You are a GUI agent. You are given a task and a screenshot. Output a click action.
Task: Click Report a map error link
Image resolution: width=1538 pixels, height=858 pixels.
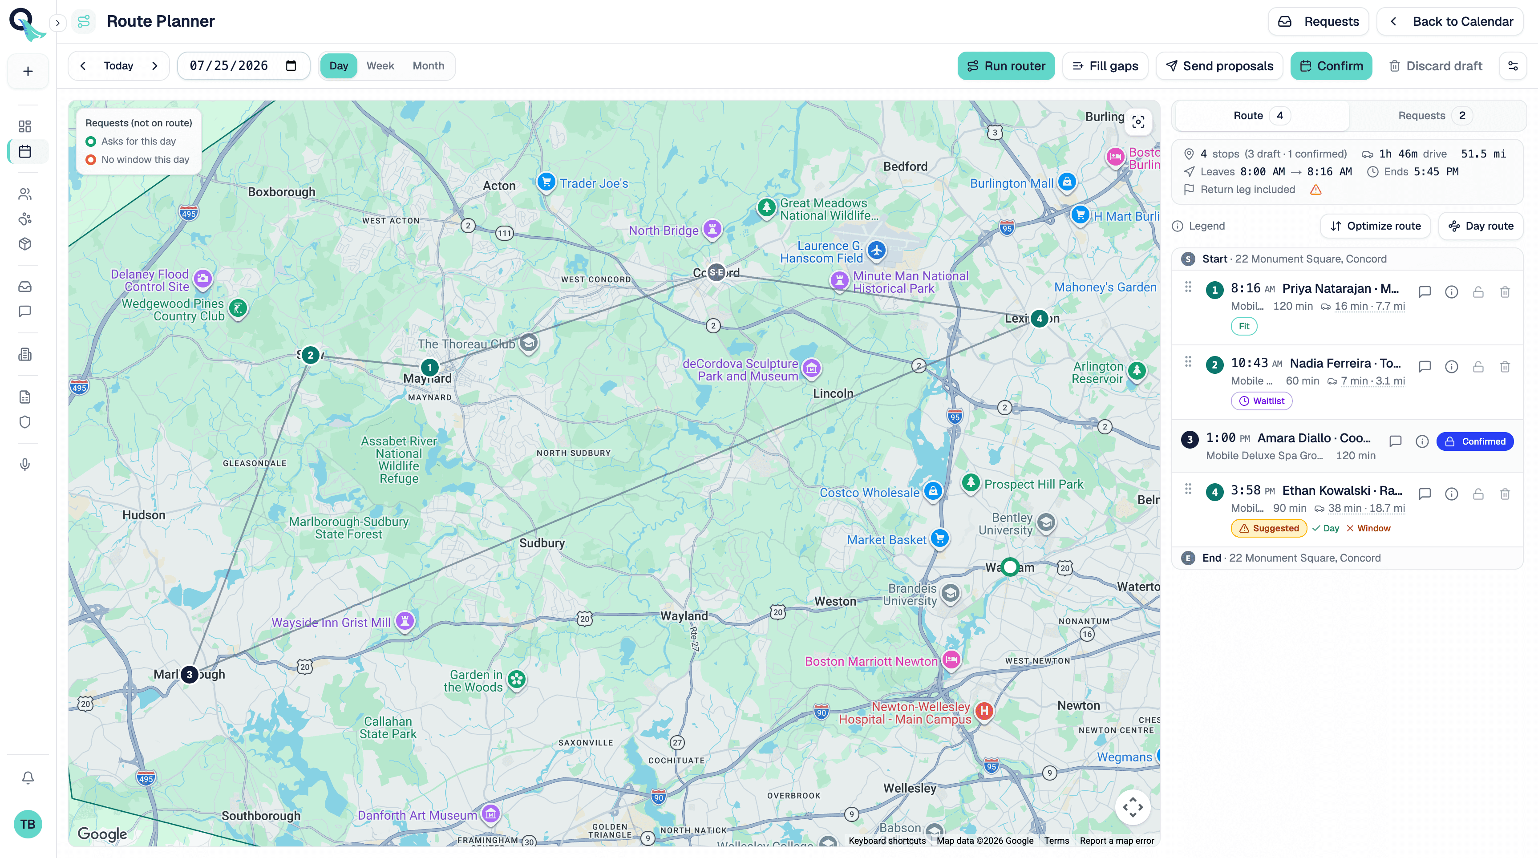click(x=1117, y=841)
